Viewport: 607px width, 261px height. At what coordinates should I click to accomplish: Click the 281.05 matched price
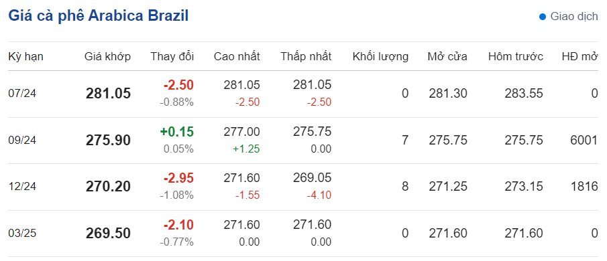pyautogui.click(x=109, y=94)
